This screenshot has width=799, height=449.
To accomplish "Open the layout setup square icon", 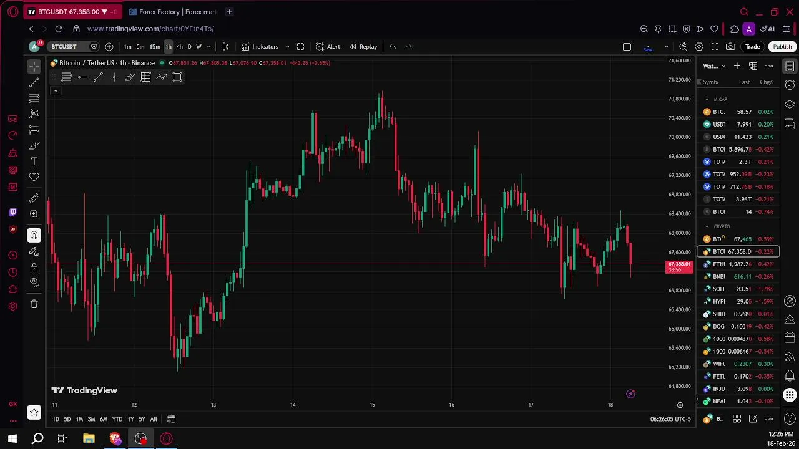I will tap(627, 47).
